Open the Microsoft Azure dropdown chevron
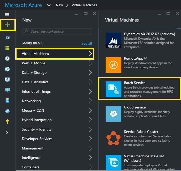This screenshot has width=181, height=171. [x=49, y=5]
